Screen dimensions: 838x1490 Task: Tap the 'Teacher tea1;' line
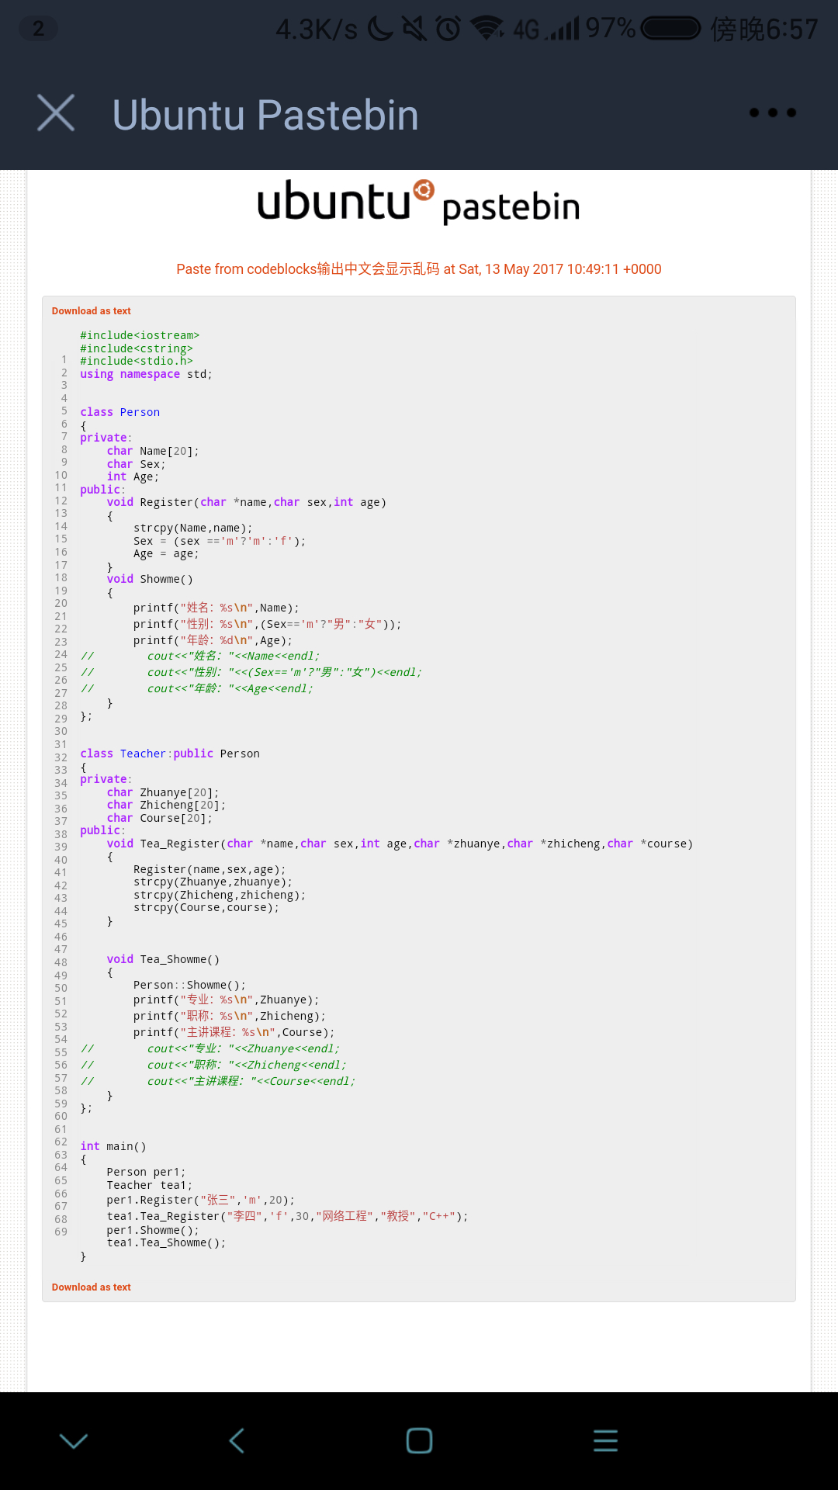(150, 1185)
